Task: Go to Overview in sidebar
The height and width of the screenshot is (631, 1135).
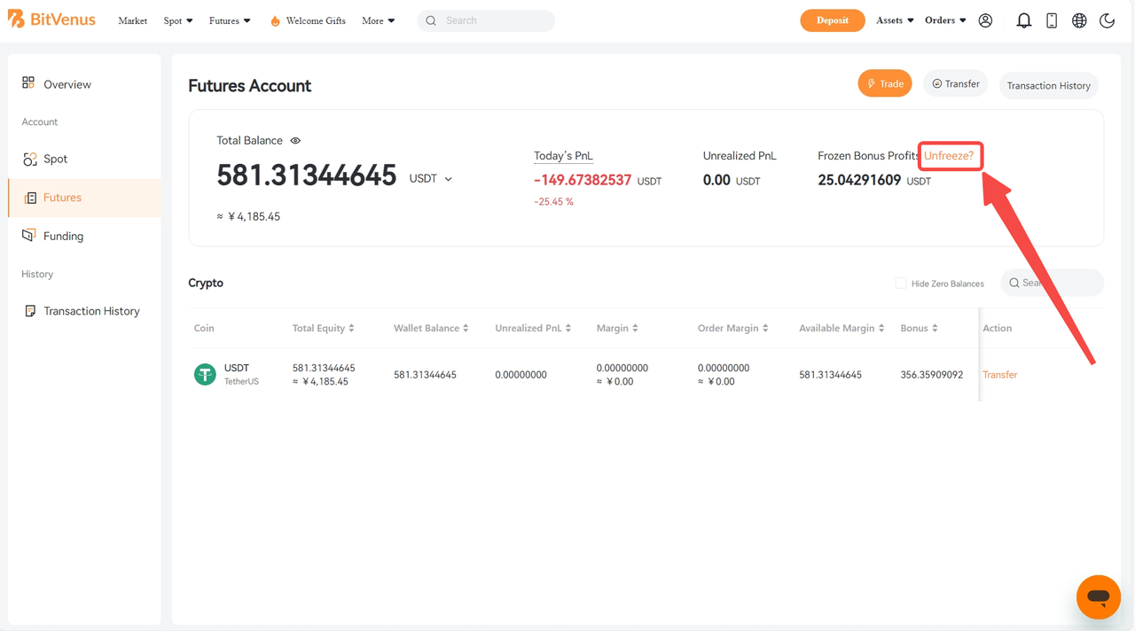Action: [84, 84]
